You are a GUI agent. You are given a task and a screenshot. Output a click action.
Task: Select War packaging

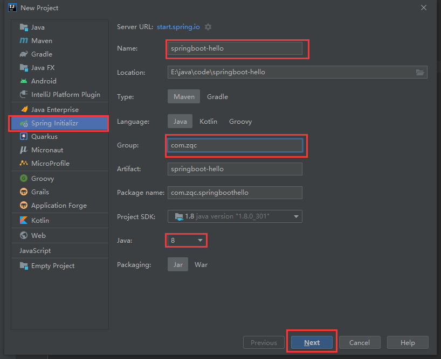[201, 264]
